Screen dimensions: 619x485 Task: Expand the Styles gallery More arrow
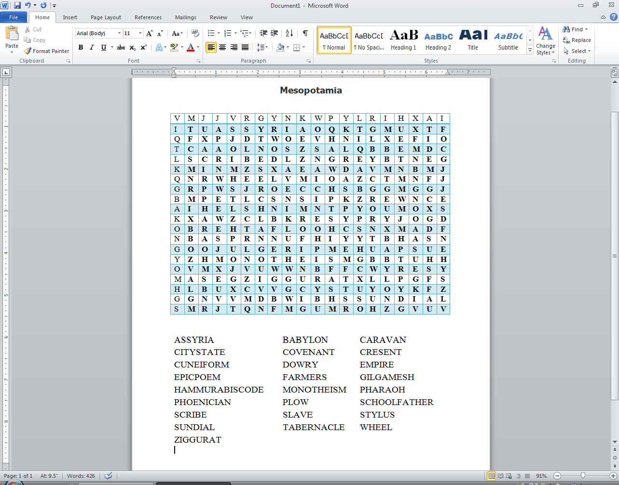pyautogui.click(x=530, y=50)
